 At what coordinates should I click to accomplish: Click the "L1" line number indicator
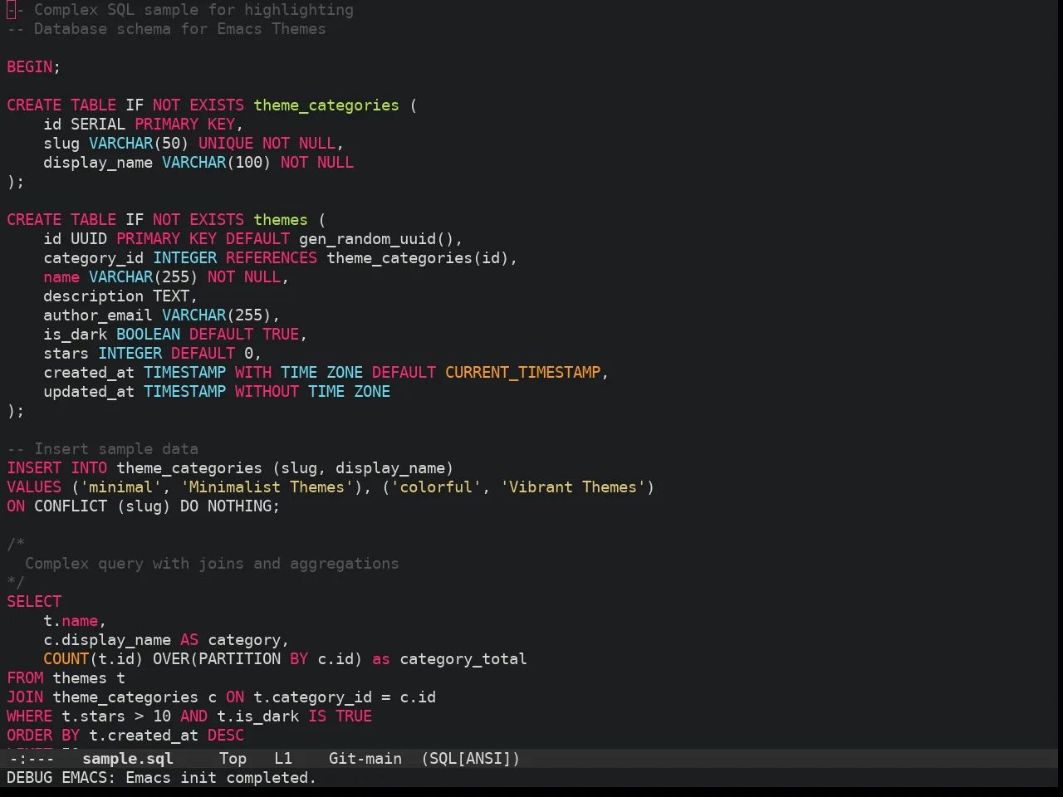point(283,758)
